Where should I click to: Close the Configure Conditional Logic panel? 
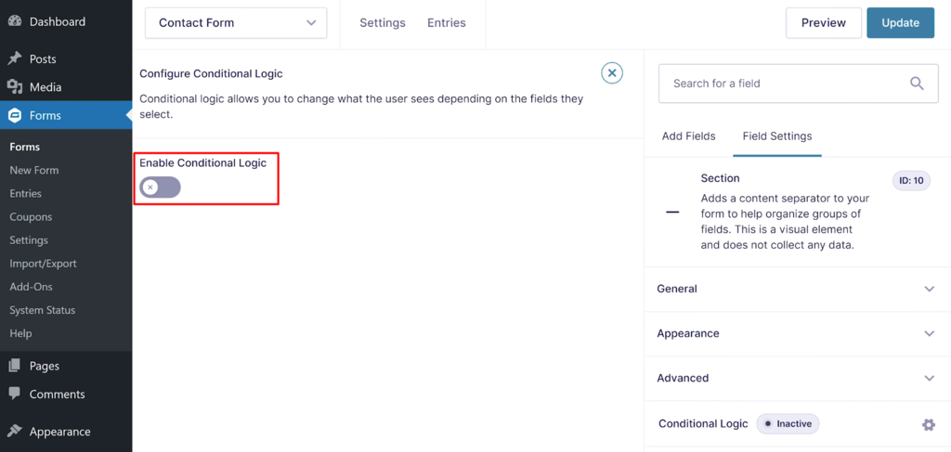click(611, 72)
